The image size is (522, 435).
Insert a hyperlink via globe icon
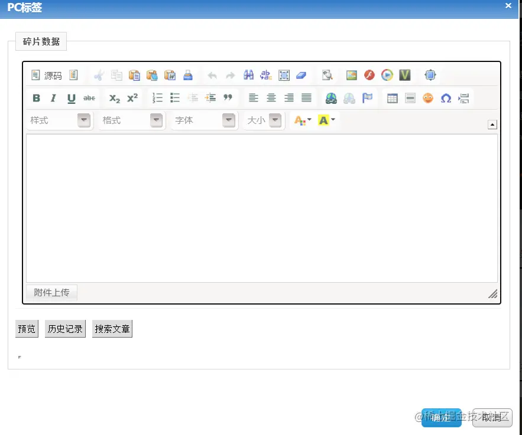[331, 98]
